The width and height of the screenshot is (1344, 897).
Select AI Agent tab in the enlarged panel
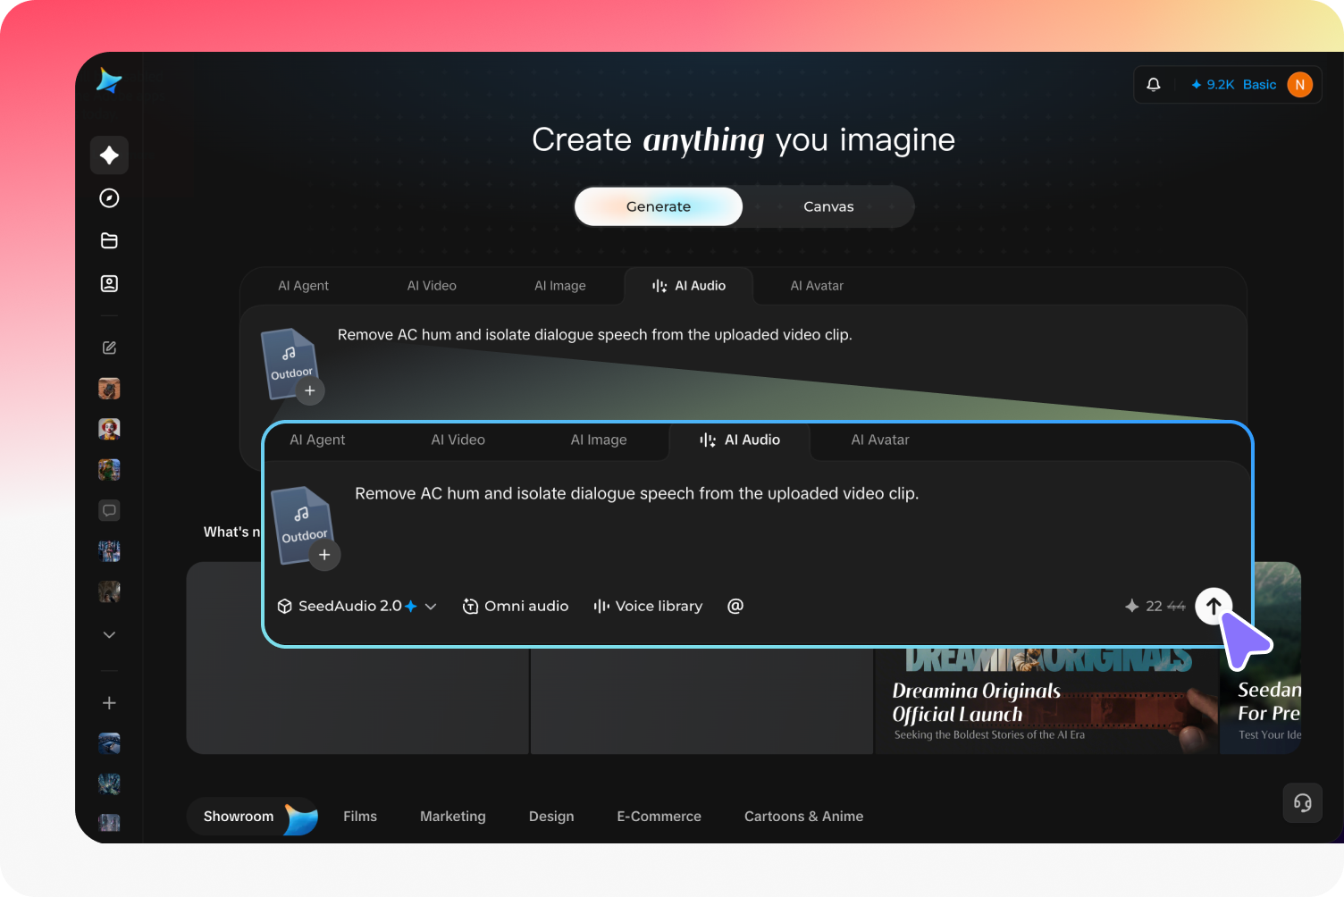tap(317, 440)
